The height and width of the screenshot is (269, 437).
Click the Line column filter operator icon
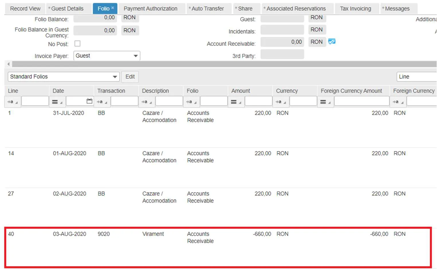[12, 102]
